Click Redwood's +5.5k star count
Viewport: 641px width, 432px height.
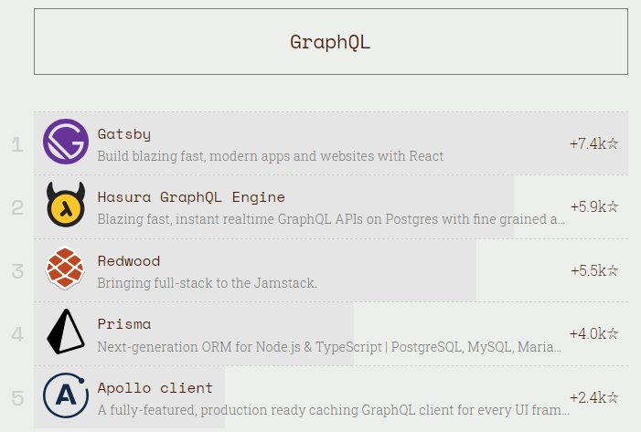[593, 270]
